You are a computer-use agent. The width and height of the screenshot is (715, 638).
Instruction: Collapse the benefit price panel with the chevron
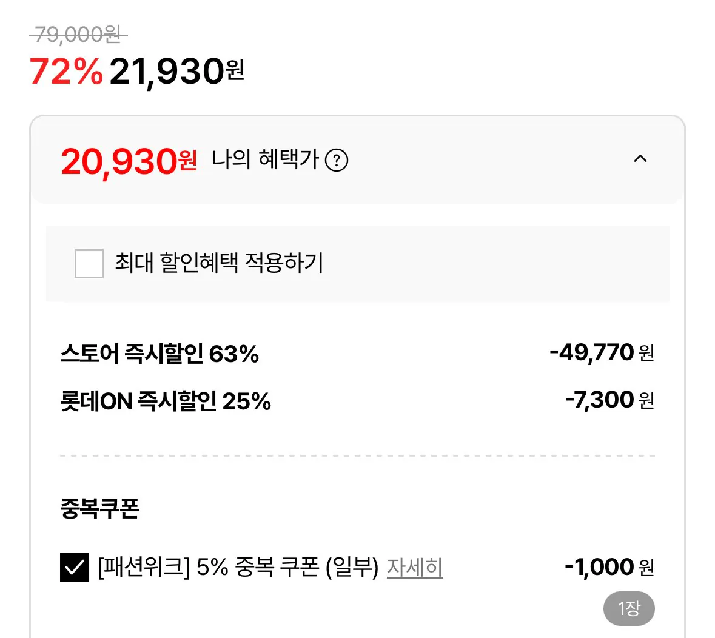point(640,159)
